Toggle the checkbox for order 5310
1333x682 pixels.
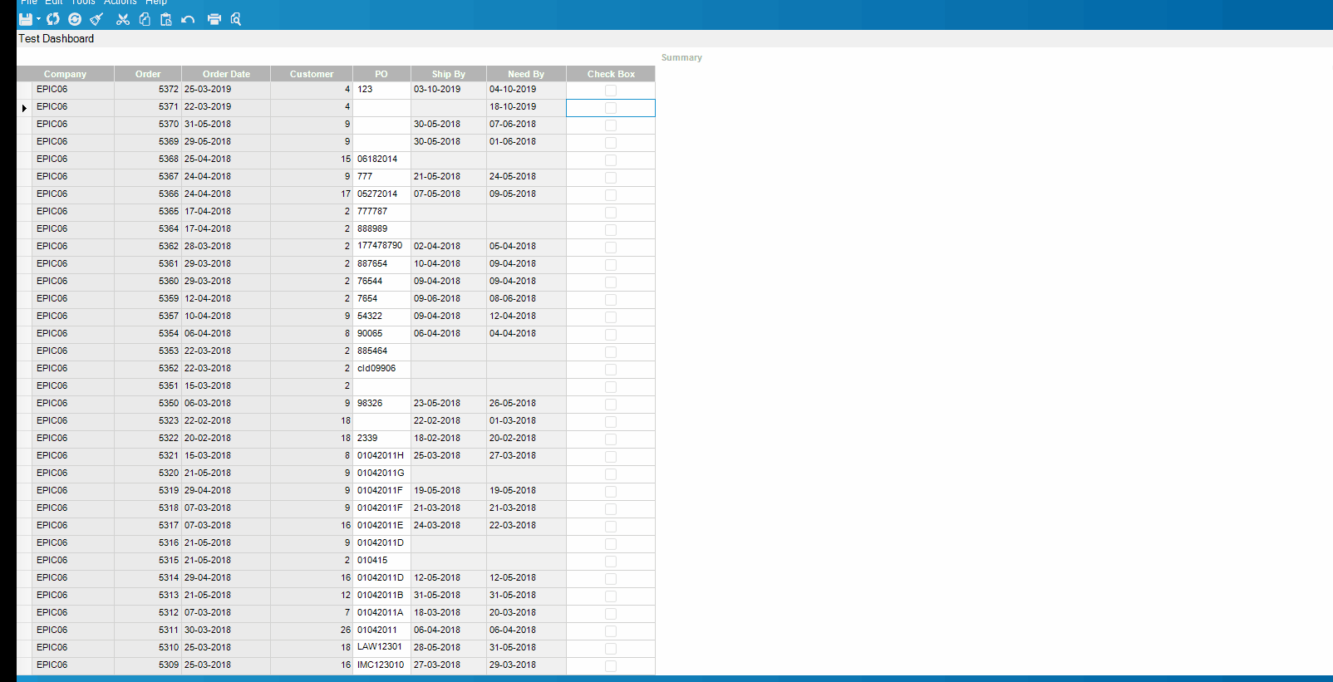[x=611, y=649]
